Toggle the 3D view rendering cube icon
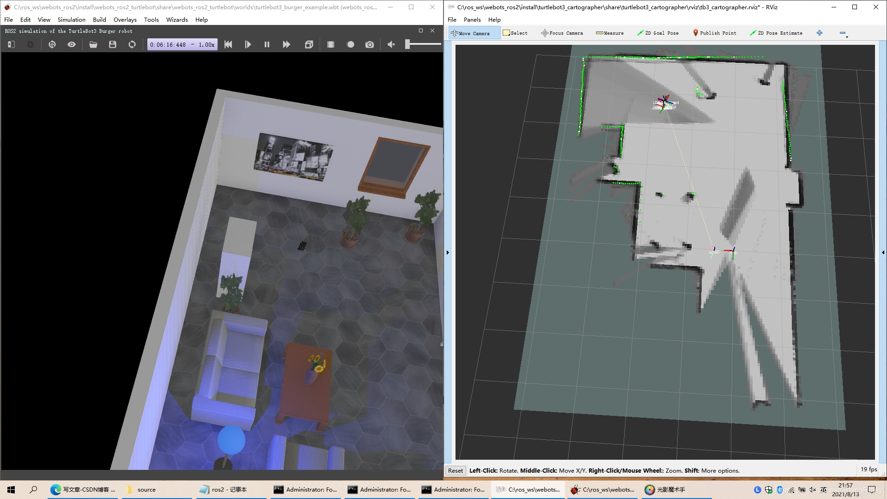 point(309,44)
